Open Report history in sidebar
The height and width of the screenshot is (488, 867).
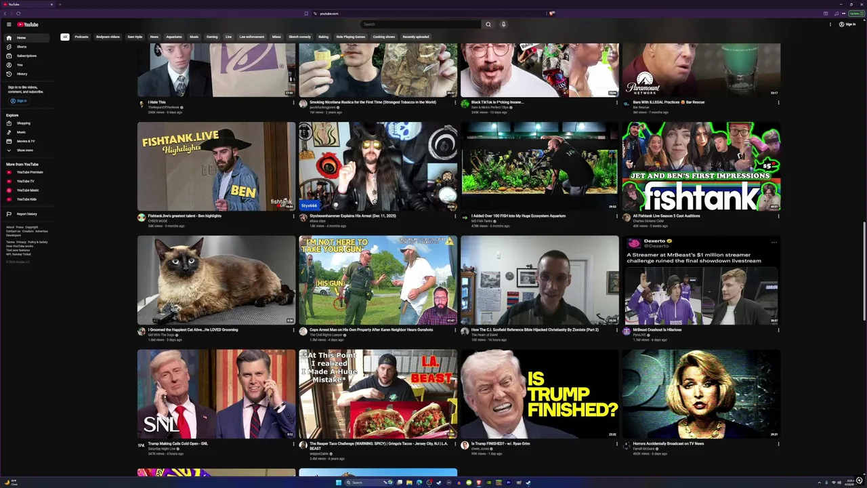(26, 214)
